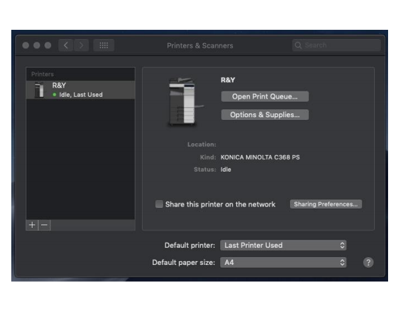406x312 pixels.
Task: Click the large KONICA MINOLTA printer image
Action: [x=182, y=101]
